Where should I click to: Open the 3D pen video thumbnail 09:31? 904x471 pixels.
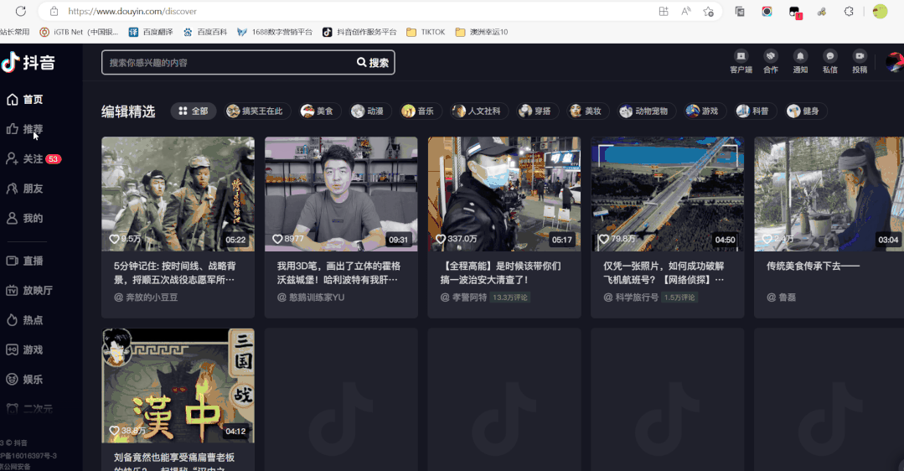pos(341,194)
